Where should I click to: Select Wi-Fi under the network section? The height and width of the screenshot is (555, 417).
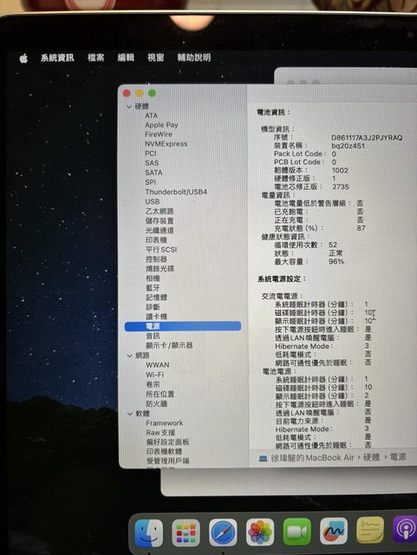(154, 375)
